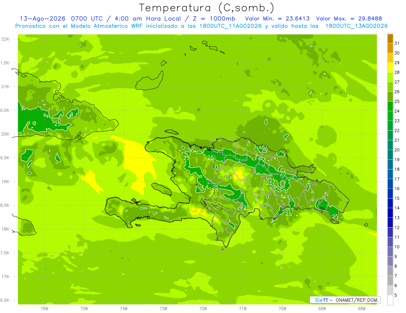Click the '75W' longitude axis label

click(x=84, y=309)
